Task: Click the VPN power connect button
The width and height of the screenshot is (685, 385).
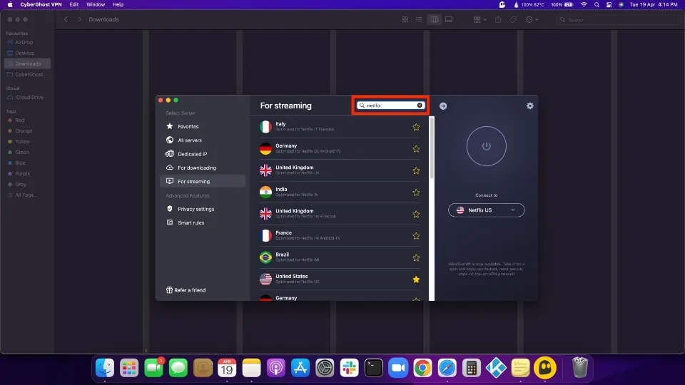Action: pyautogui.click(x=486, y=146)
